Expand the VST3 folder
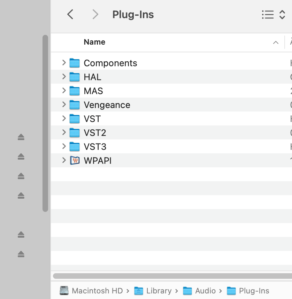 click(x=64, y=146)
